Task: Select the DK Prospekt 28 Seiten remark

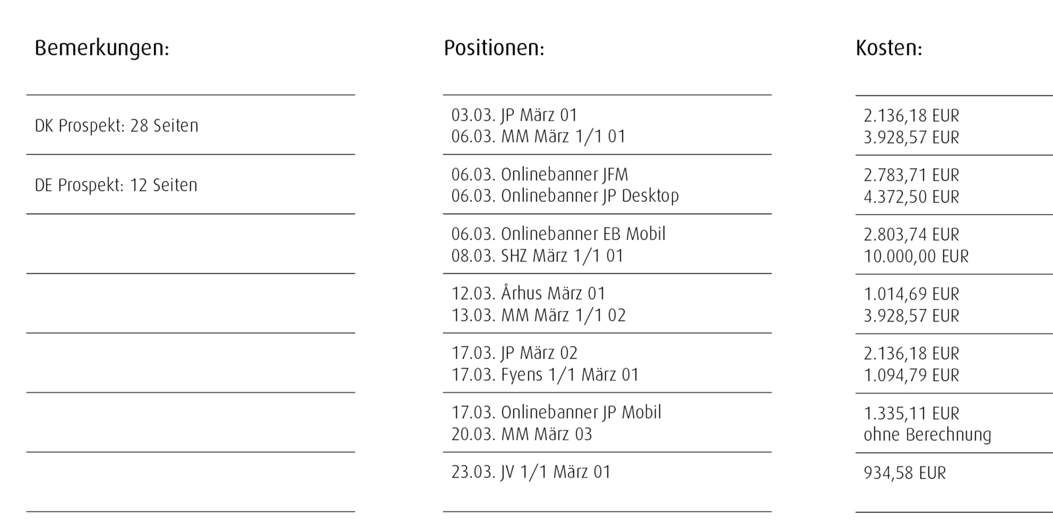Action: click(x=116, y=126)
